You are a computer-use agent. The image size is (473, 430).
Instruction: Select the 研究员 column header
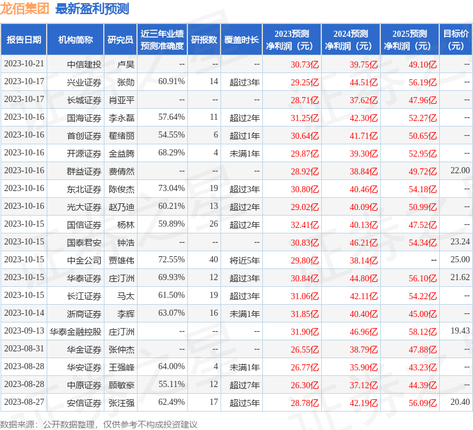120,39
